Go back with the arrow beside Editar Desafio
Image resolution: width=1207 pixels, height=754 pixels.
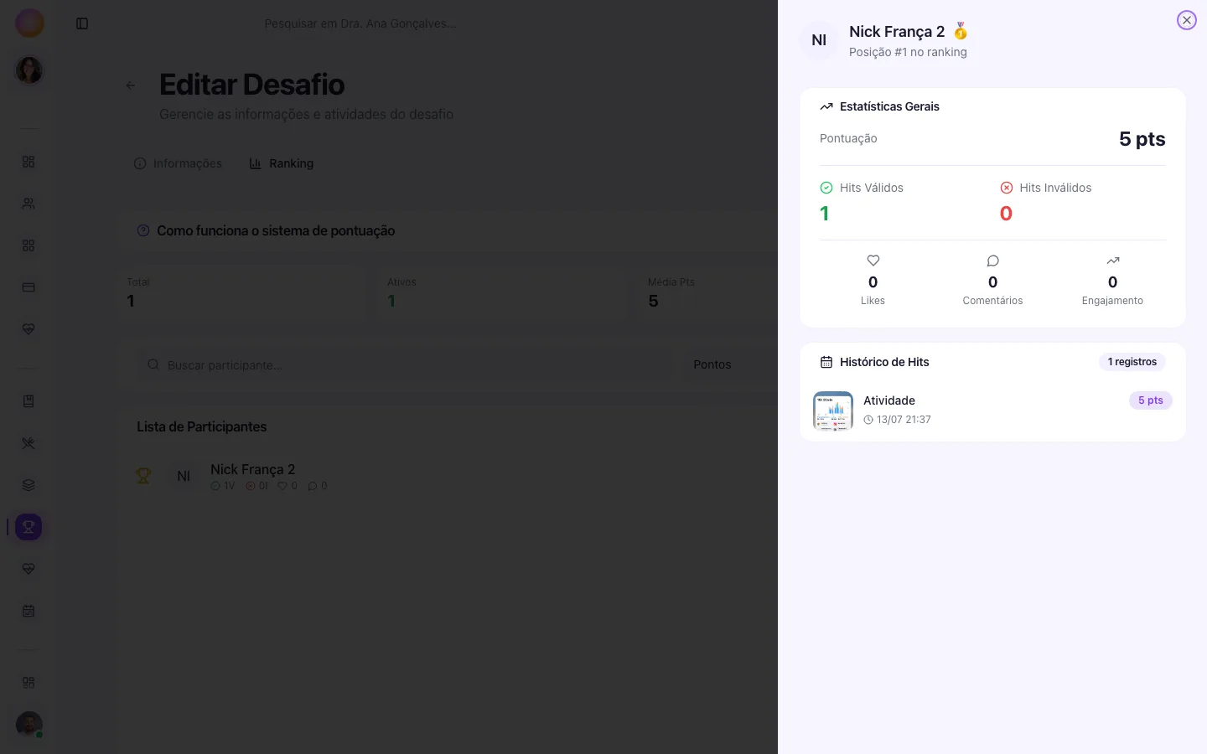[x=131, y=85]
